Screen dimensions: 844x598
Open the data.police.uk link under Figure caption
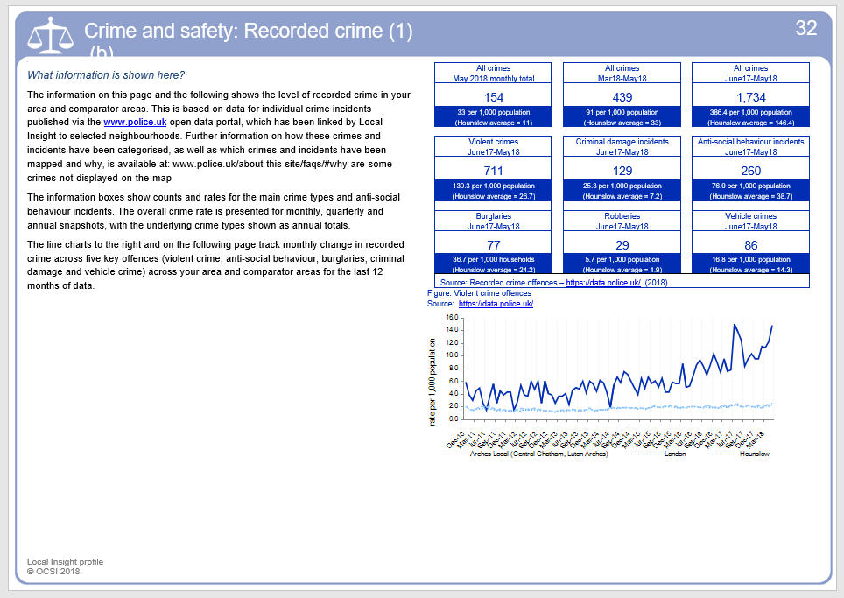coord(496,304)
